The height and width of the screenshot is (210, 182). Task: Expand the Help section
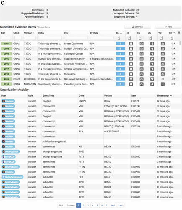click(168, 27)
